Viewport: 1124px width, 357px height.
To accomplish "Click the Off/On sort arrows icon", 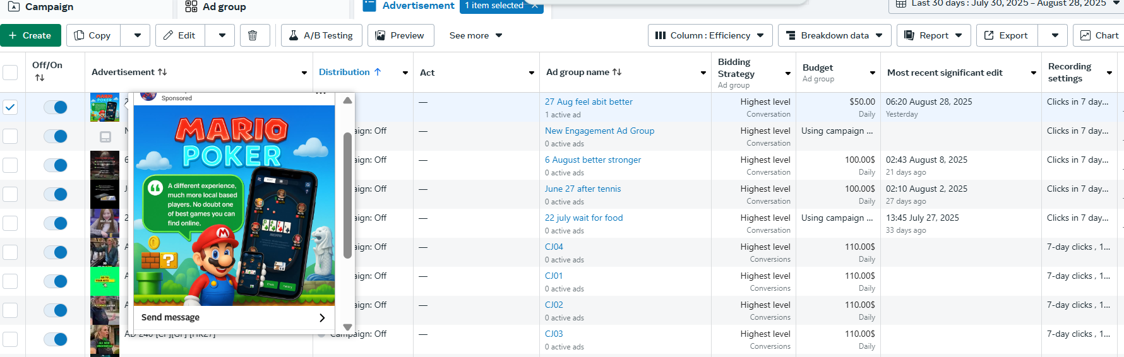I will [x=40, y=78].
